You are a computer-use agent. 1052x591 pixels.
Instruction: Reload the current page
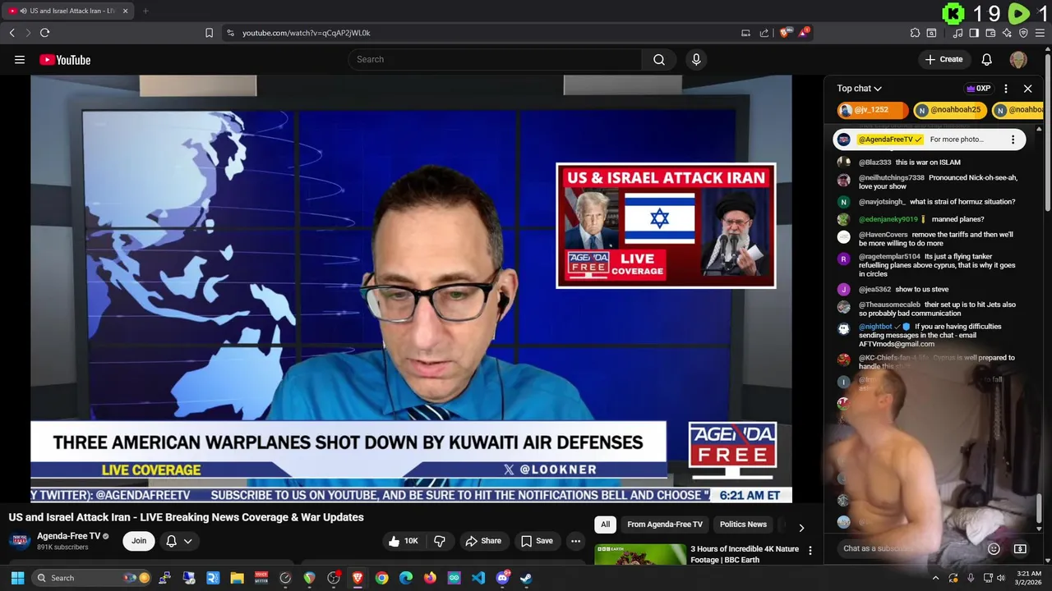coord(44,33)
